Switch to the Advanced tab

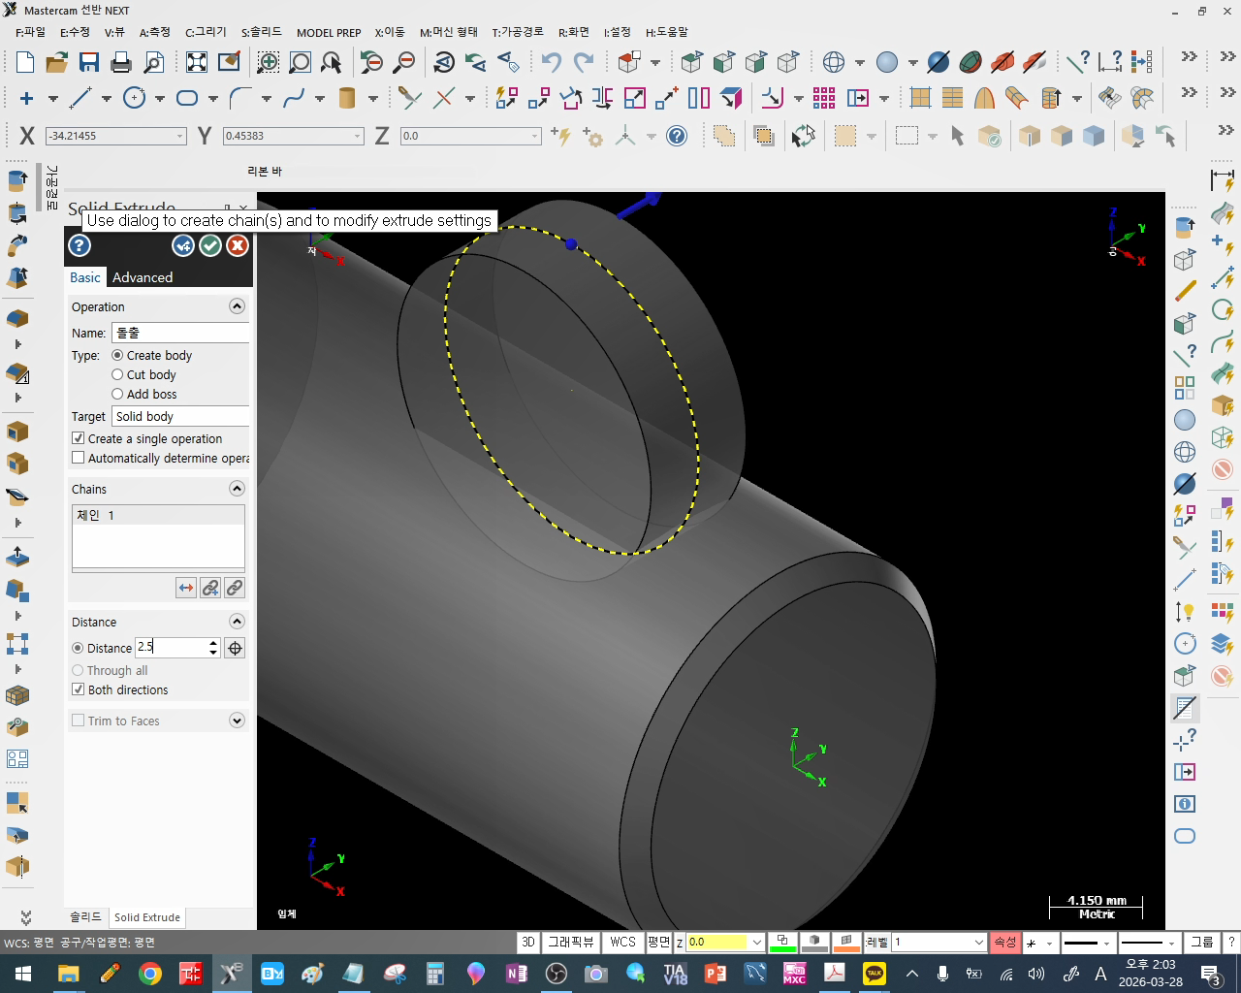[x=143, y=277]
